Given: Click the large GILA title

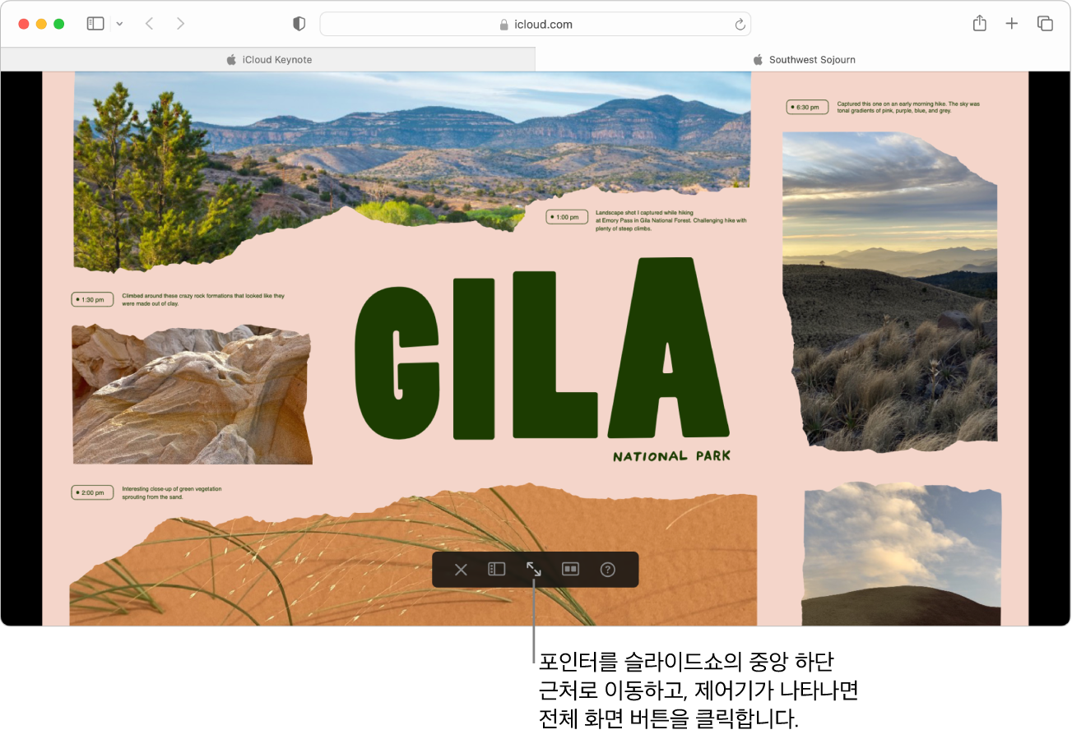Looking at the screenshot, I should pos(541,349).
